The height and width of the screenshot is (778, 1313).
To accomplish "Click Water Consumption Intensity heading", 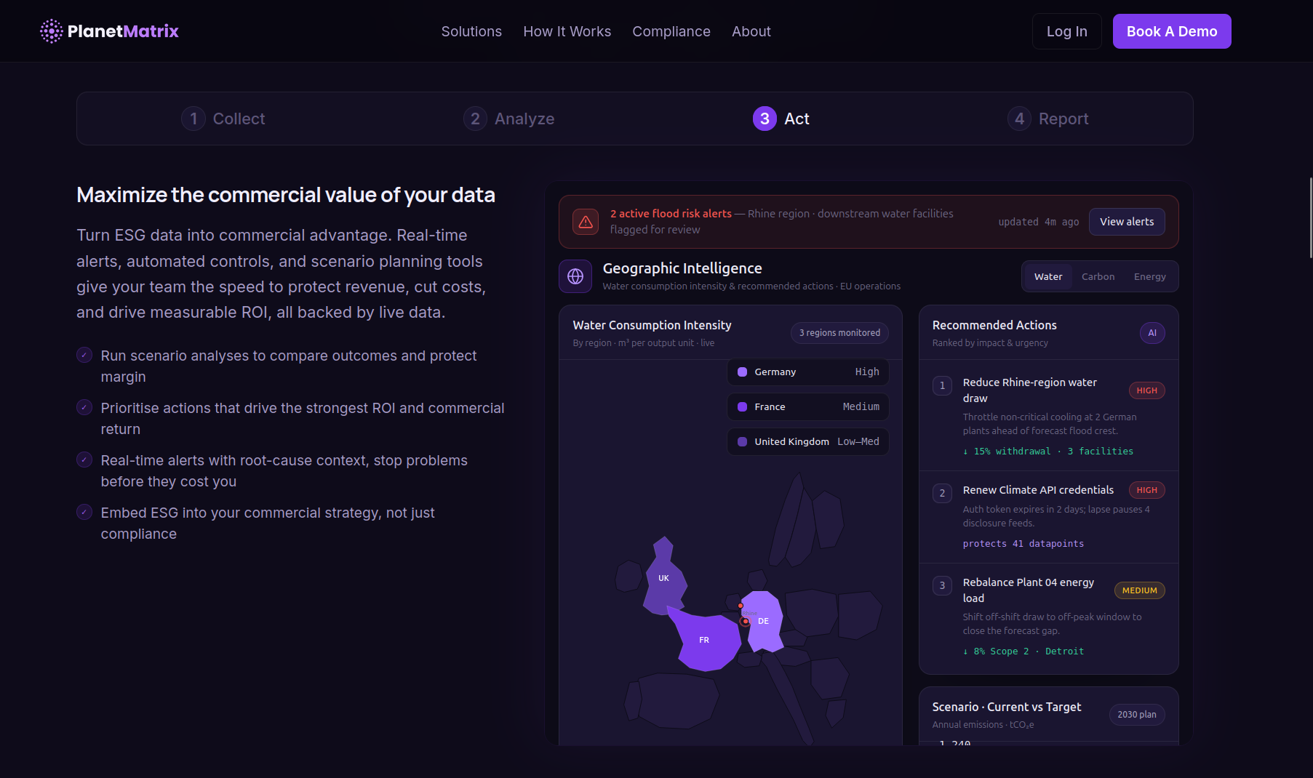I will pyautogui.click(x=652, y=325).
